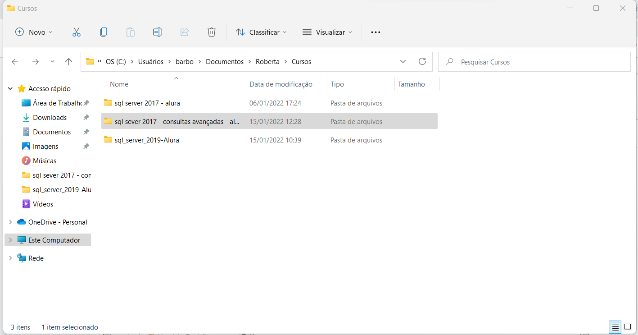638x335 pixels.
Task: Open the Visualizar view dropdown
Action: pos(327,32)
